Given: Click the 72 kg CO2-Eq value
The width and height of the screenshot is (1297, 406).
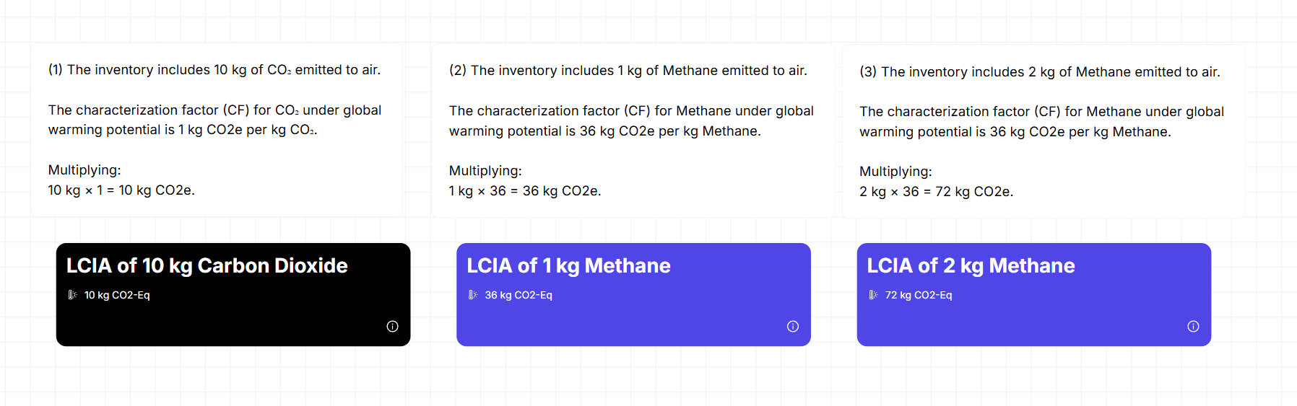Looking at the screenshot, I should (919, 295).
